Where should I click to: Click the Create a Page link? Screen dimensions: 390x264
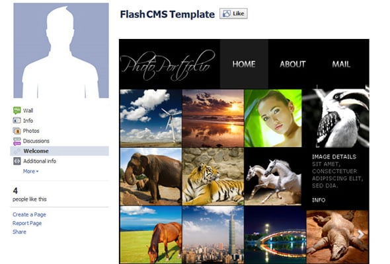tap(29, 214)
